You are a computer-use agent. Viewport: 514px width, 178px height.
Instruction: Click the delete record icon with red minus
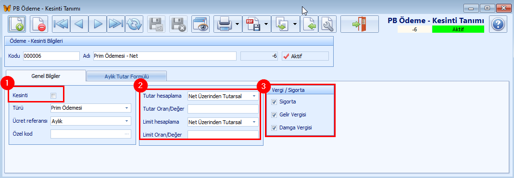point(38,24)
